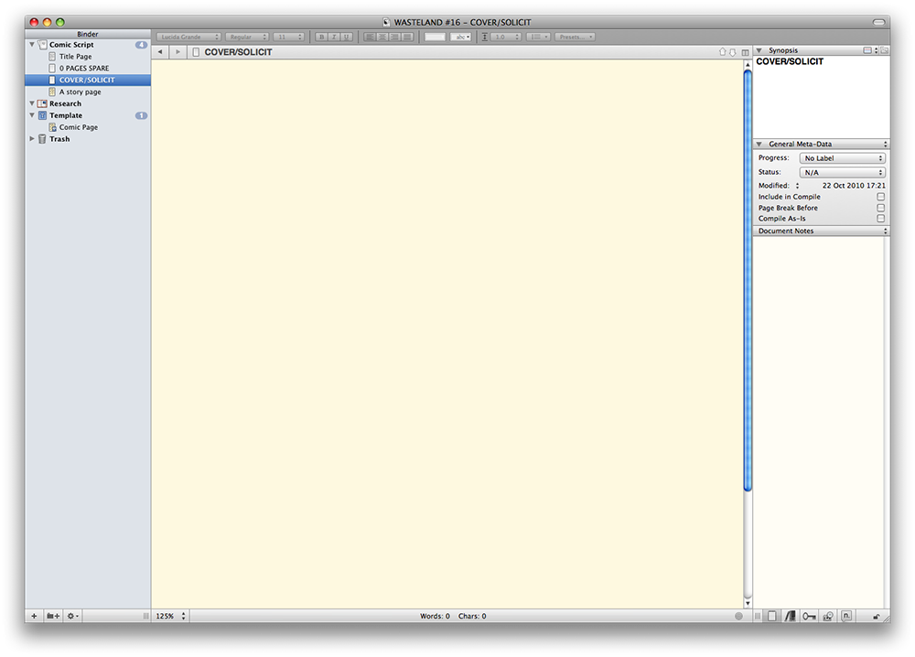Viewport: 915px width, 657px height.
Task: Select A story page in binder
Action: click(80, 92)
